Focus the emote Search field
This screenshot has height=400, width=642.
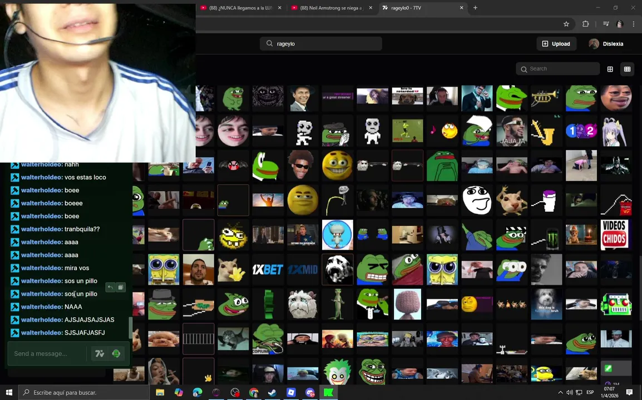click(x=557, y=69)
